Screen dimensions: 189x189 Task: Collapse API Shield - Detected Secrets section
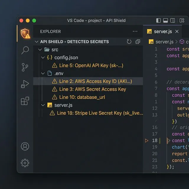click(36, 42)
